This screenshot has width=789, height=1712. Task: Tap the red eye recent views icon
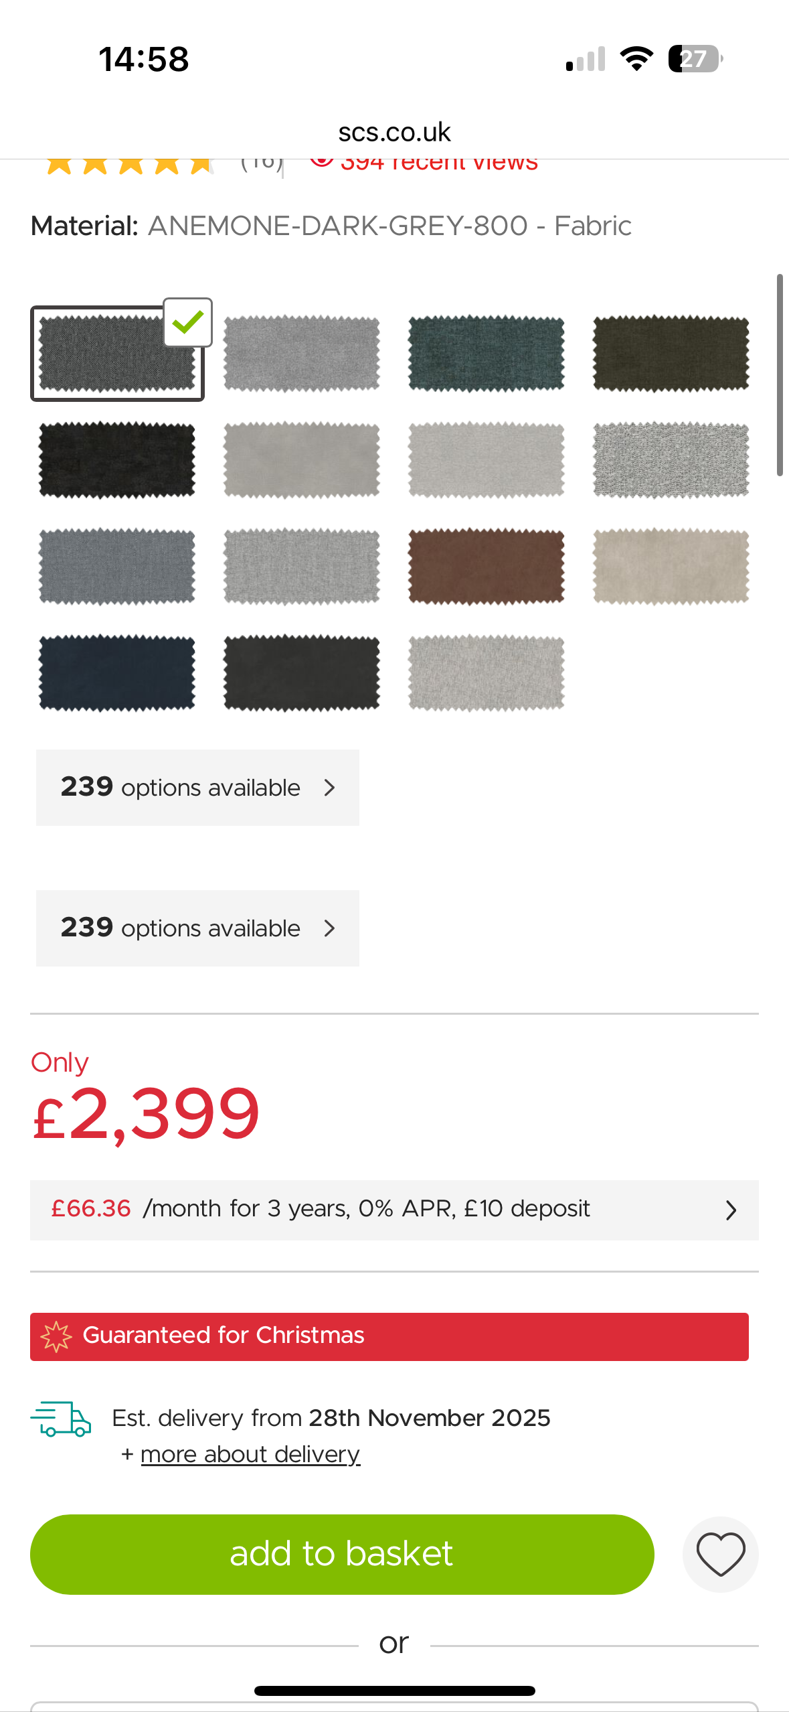[322, 161]
